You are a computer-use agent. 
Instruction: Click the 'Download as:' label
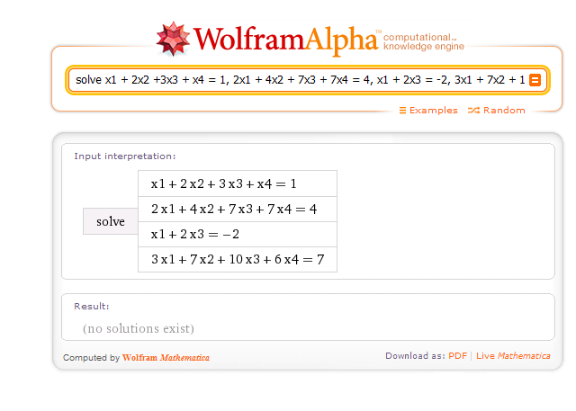click(x=415, y=356)
